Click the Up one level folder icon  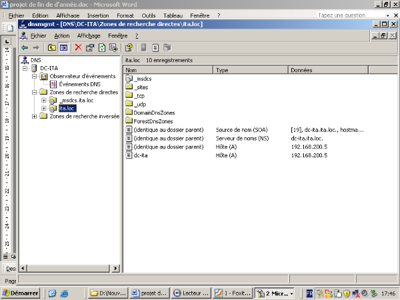coord(51,47)
